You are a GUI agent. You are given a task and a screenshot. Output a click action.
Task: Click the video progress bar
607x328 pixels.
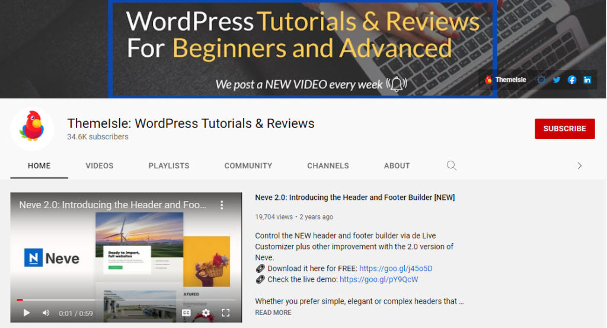(126, 300)
